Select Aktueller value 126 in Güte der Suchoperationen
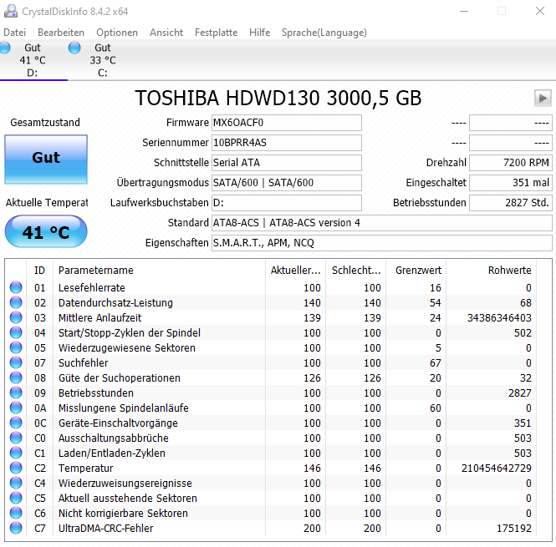This screenshot has width=556, height=547. click(x=312, y=378)
